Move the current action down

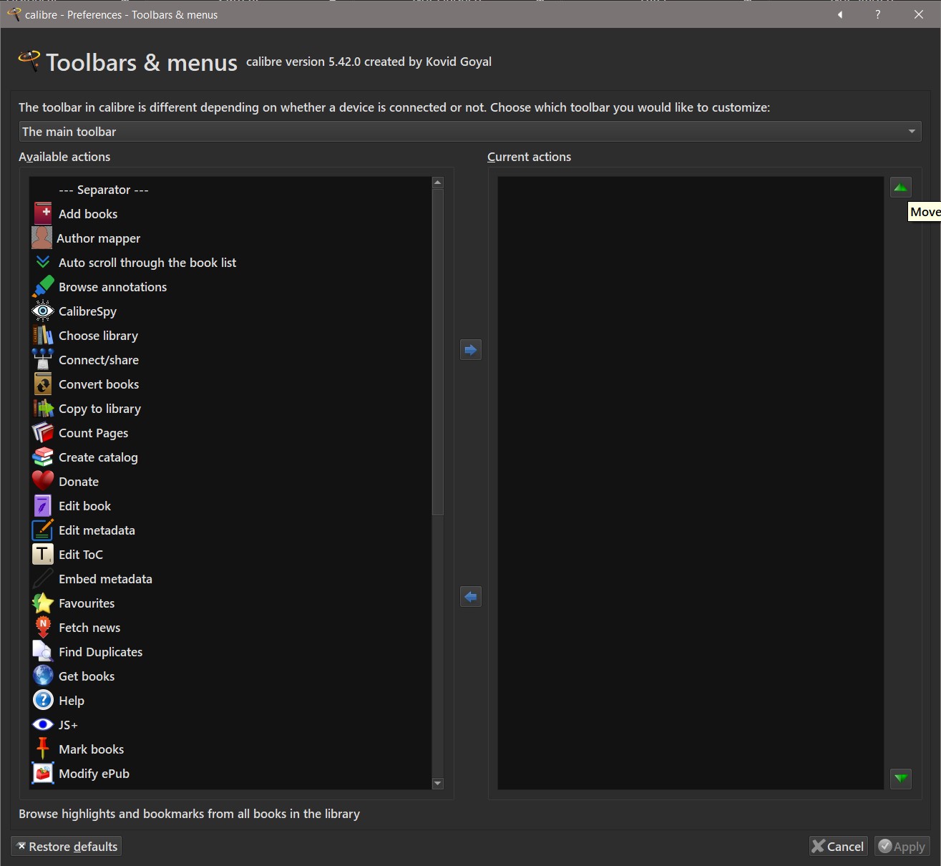[x=901, y=778]
